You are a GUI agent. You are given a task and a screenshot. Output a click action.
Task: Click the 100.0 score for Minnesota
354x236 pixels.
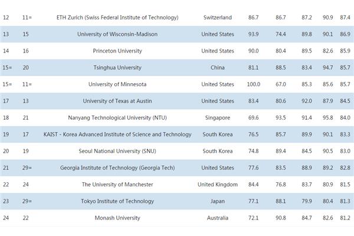point(254,84)
